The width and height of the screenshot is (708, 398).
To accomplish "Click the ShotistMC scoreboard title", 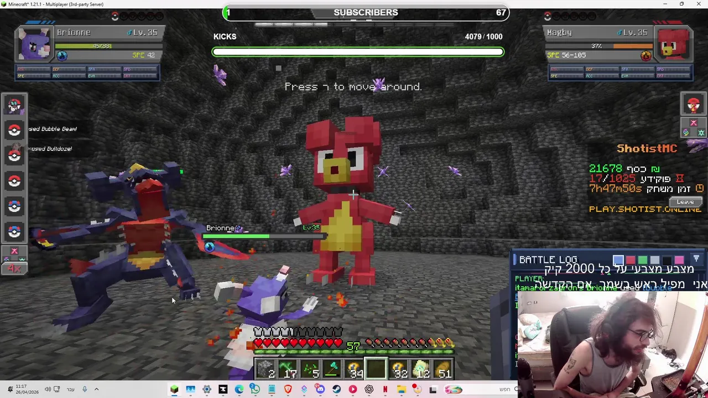I will point(647,148).
